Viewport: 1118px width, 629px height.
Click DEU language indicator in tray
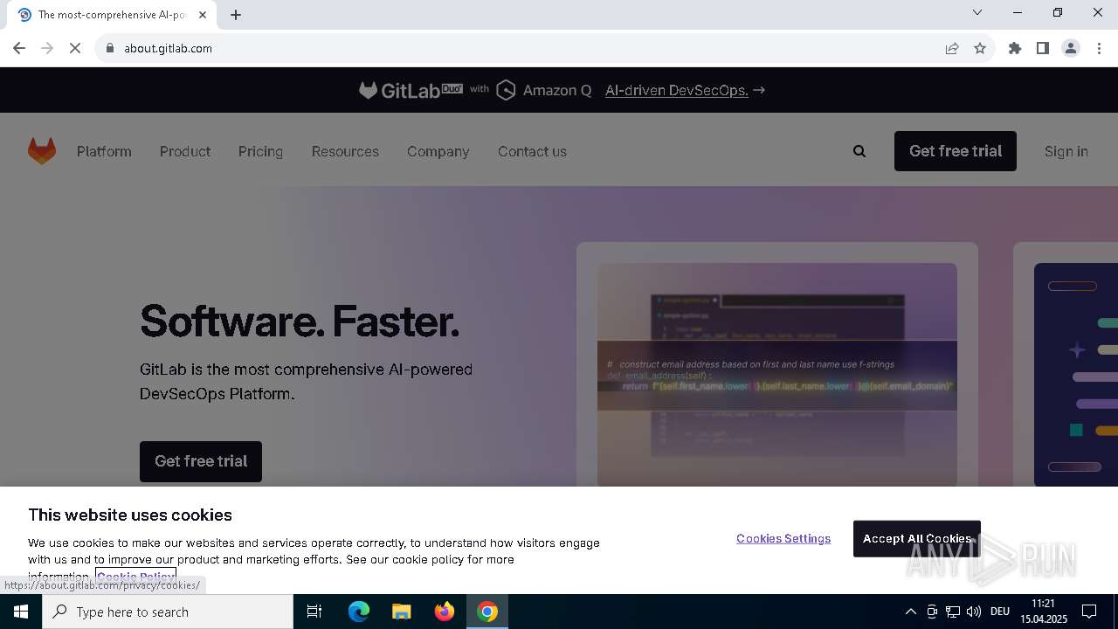pyautogui.click(x=1000, y=612)
